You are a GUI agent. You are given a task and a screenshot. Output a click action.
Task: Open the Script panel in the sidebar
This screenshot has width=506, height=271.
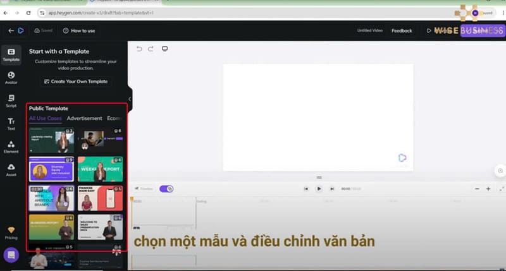pyautogui.click(x=11, y=100)
